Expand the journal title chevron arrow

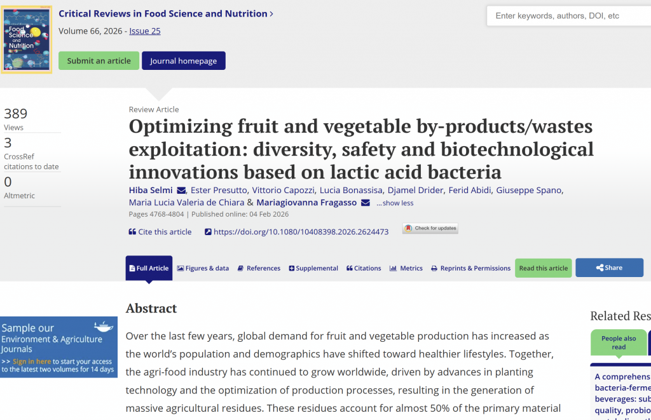271,14
